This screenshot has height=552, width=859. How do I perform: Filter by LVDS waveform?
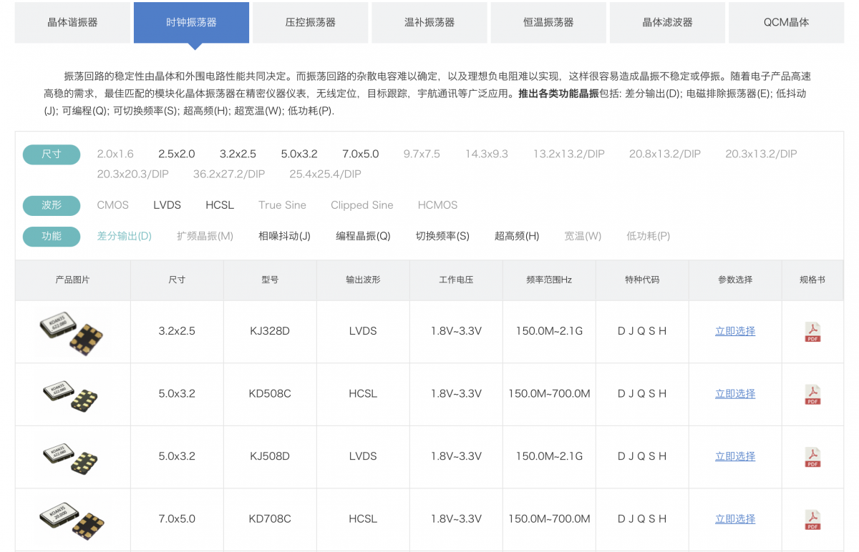(167, 205)
